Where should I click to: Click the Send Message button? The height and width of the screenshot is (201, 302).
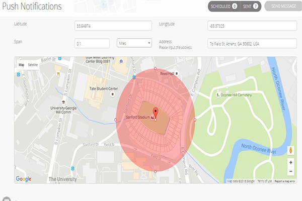[283, 6]
